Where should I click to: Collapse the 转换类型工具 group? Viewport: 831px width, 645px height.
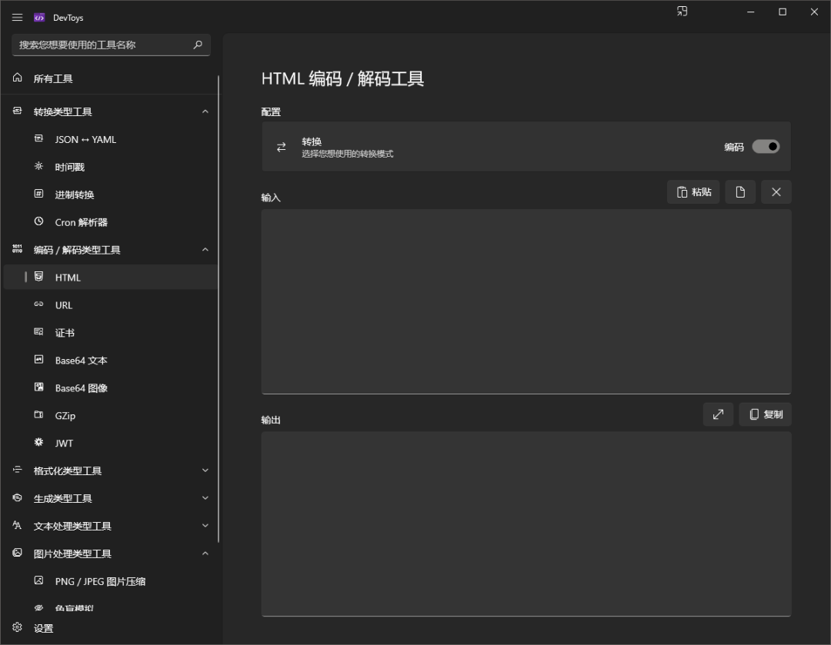[x=205, y=111]
